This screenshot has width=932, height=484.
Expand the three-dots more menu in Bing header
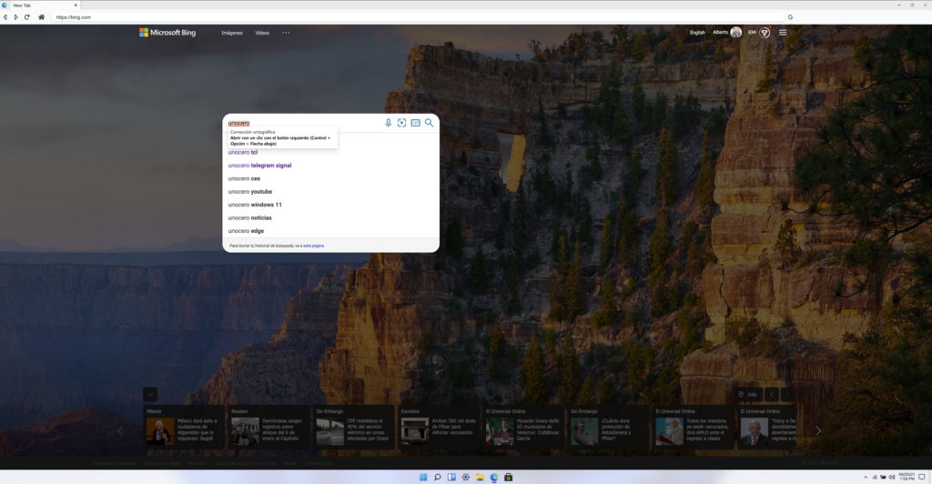[286, 33]
